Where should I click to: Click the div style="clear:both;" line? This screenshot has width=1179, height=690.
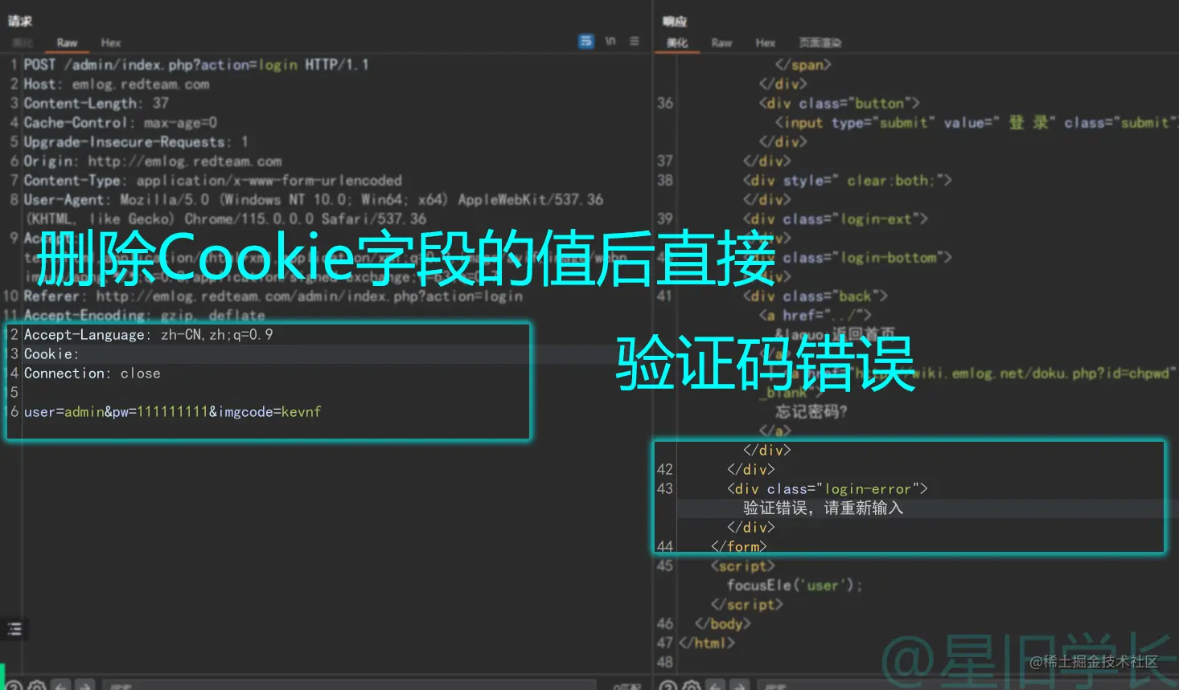pyautogui.click(x=848, y=180)
